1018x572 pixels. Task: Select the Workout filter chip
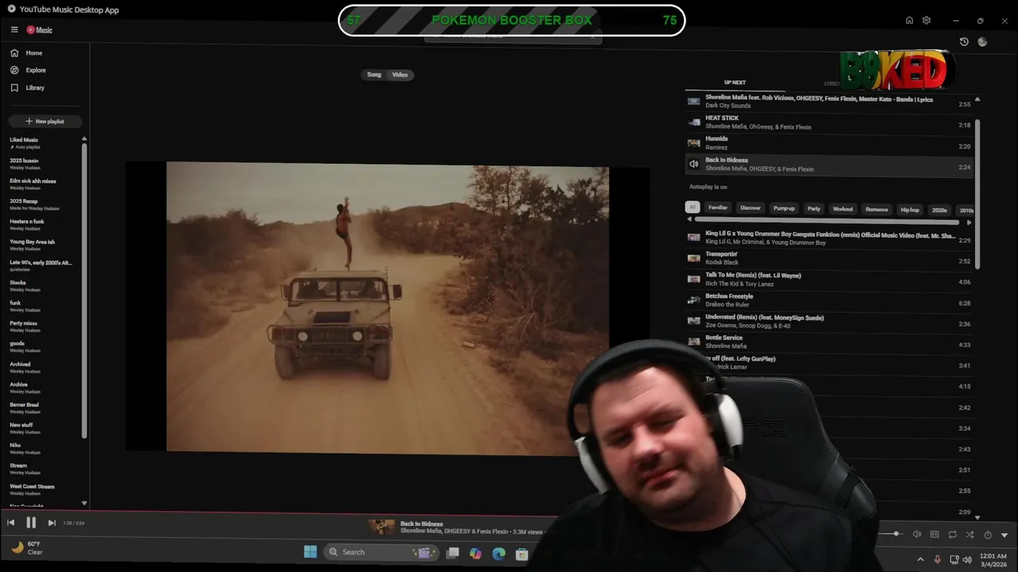[843, 208]
